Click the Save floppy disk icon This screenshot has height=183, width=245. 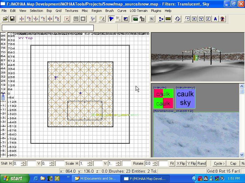pos(12,19)
